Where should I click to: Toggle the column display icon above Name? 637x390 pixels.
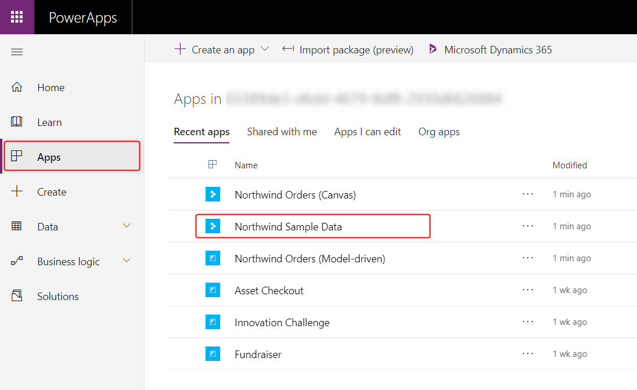tap(214, 165)
